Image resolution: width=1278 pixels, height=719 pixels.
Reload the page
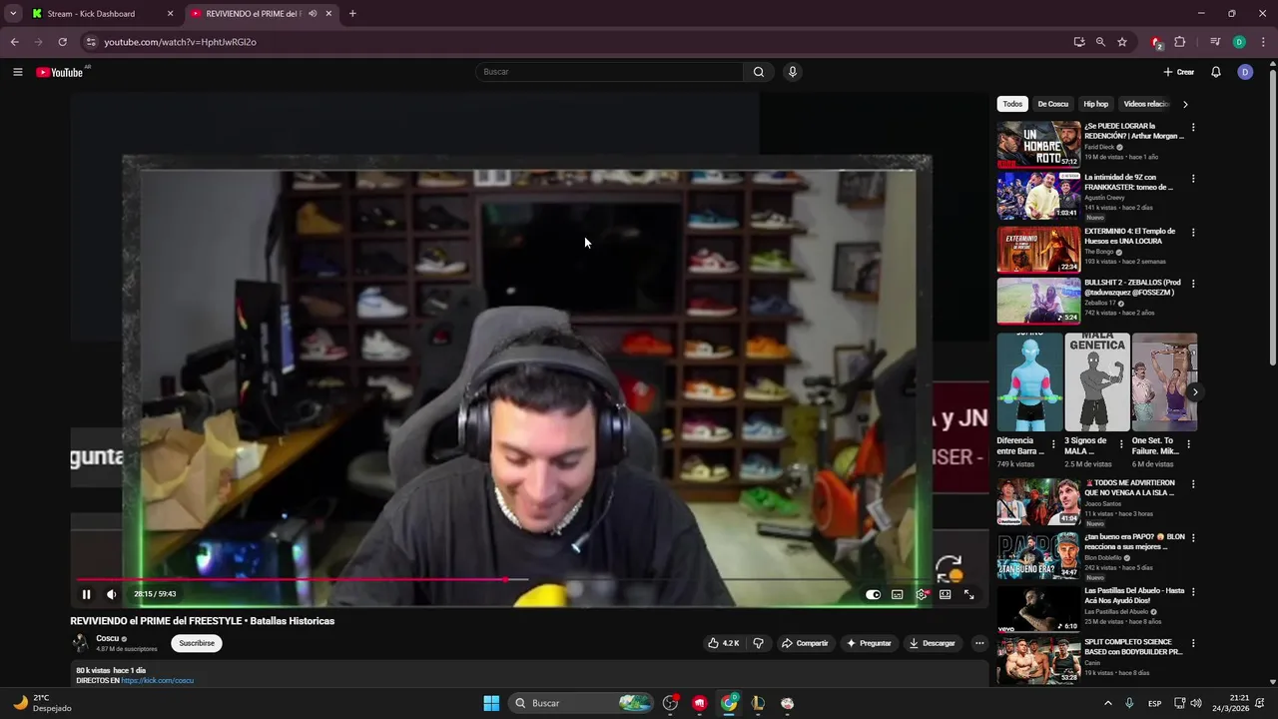coord(62,42)
